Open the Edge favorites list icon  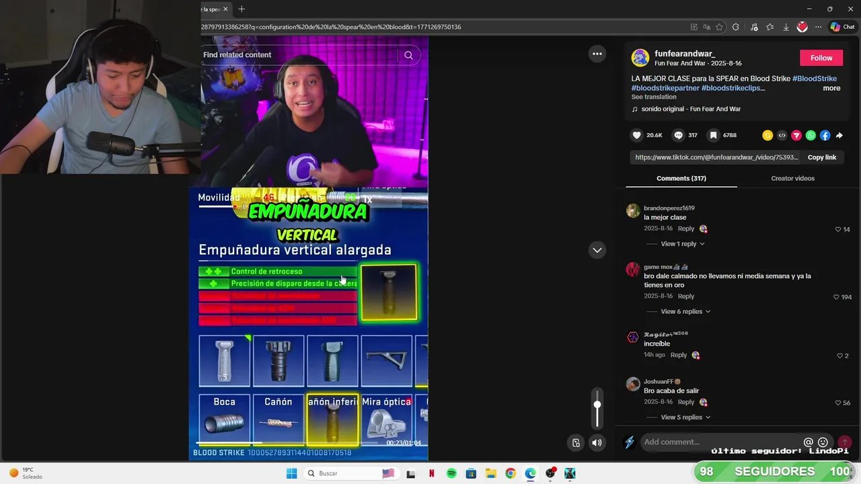(770, 27)
